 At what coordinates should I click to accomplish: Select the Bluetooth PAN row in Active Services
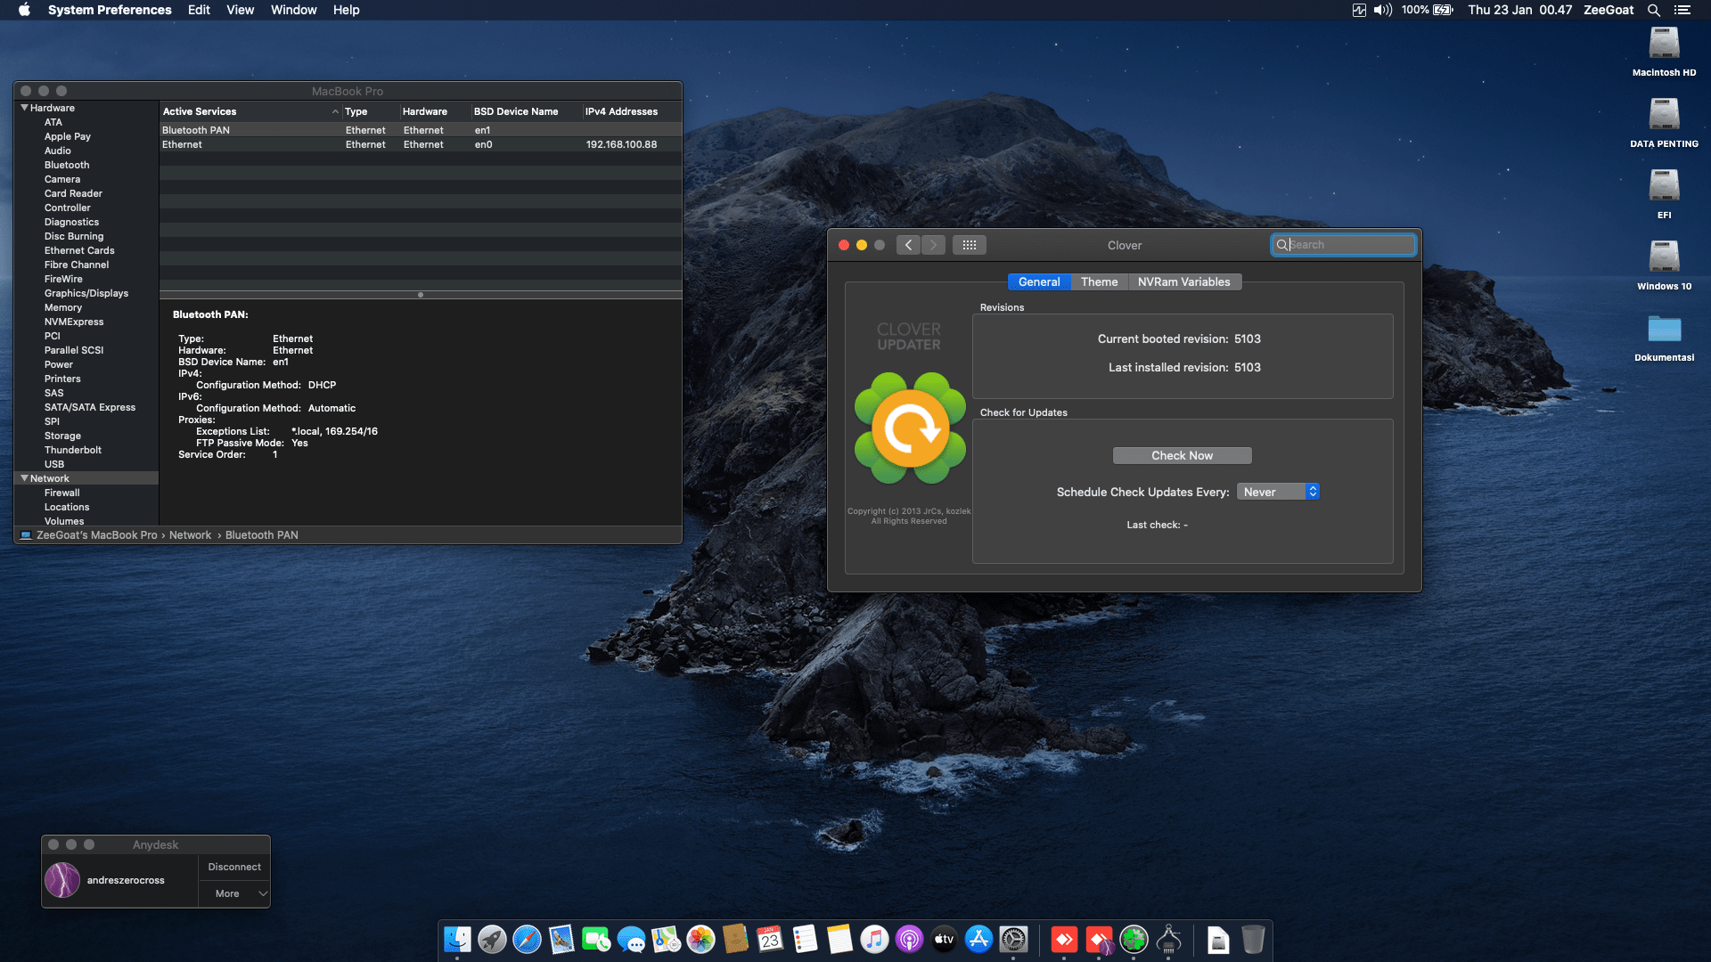(421, 130)
